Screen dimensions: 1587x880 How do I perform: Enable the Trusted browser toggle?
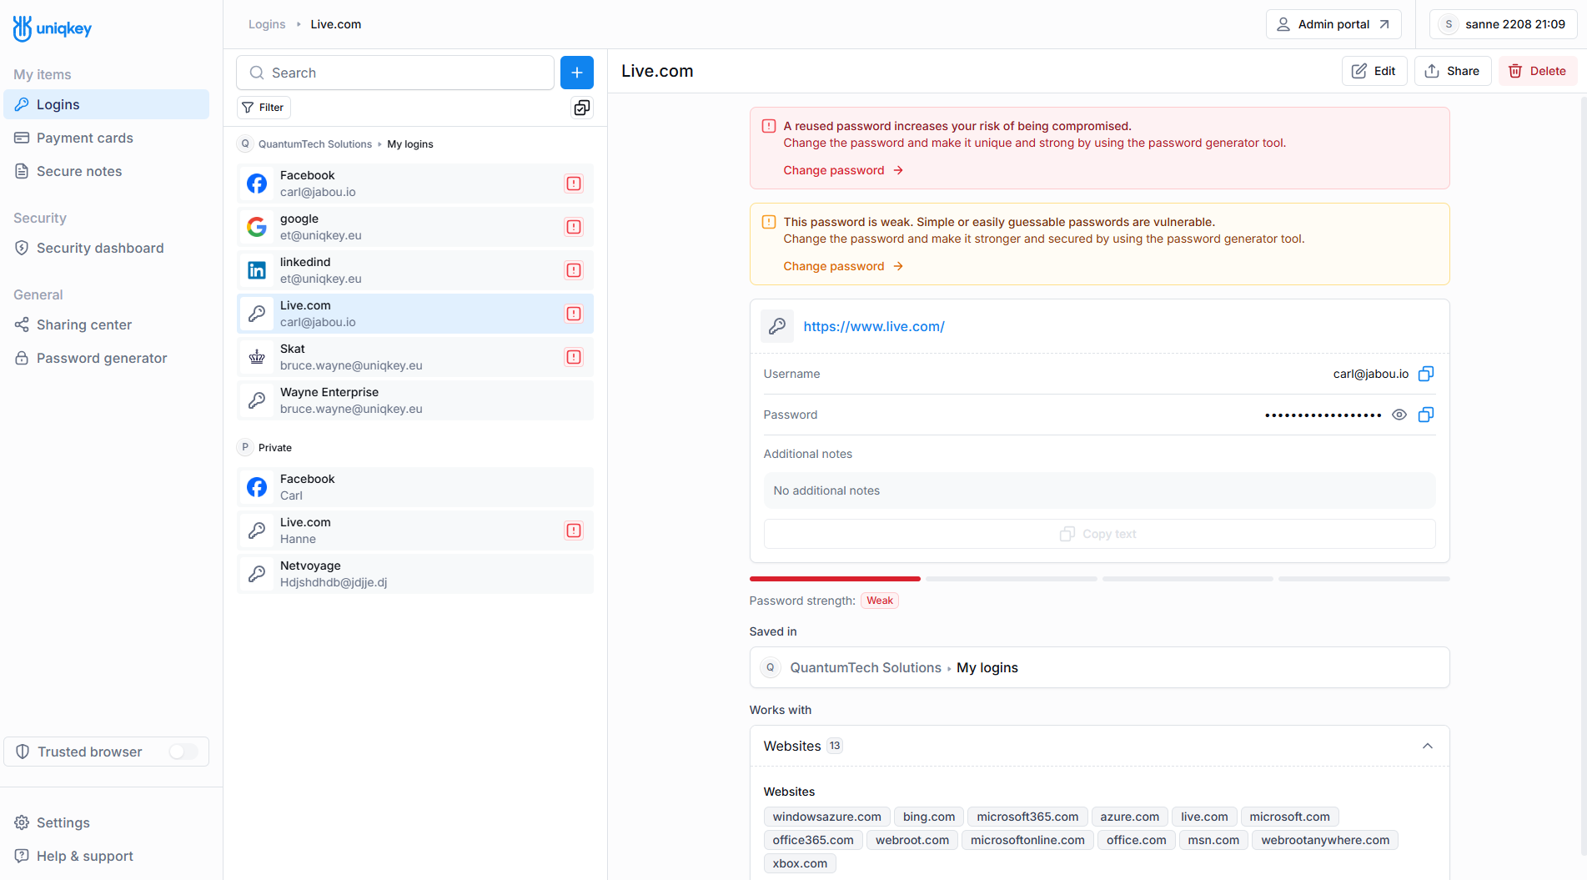click(x=183, y=752)
